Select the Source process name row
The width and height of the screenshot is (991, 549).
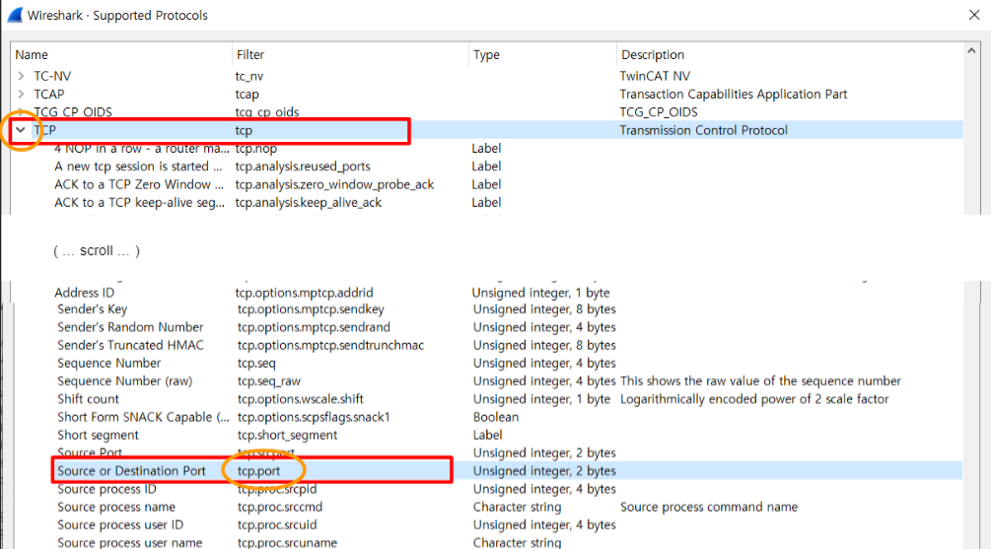point(116,508)
